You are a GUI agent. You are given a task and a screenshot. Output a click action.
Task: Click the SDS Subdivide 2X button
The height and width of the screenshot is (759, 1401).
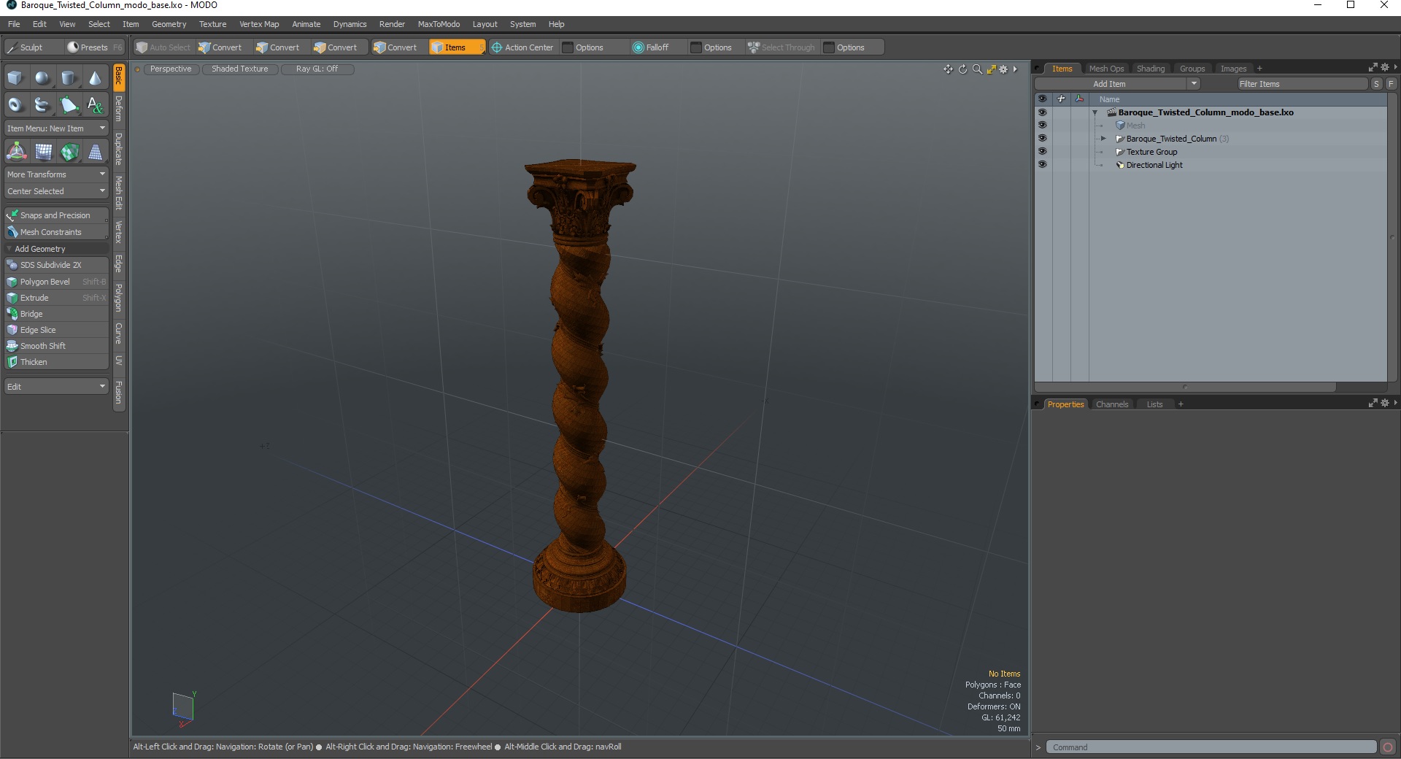[x=56, y=265]
